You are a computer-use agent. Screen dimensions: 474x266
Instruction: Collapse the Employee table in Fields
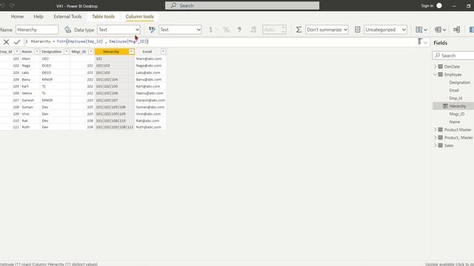pyautogui.click(x=435, y=74)
